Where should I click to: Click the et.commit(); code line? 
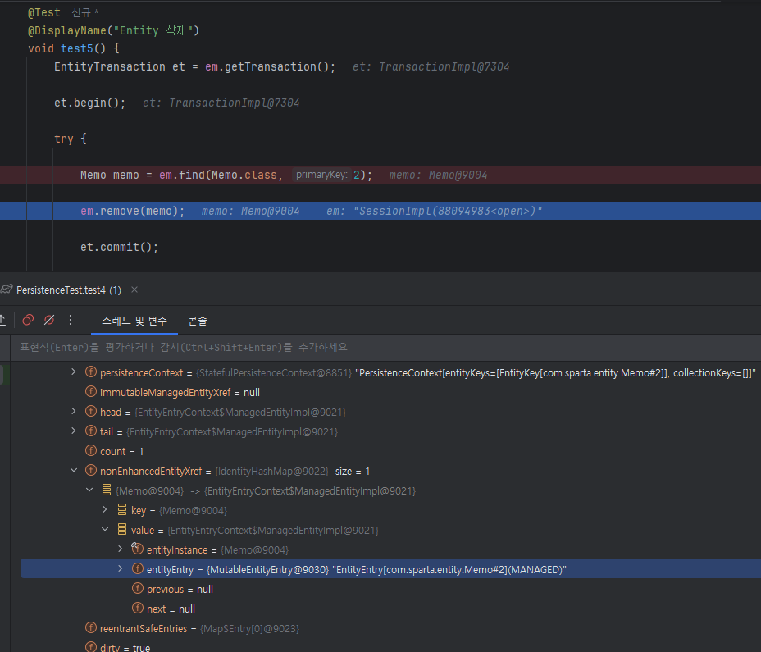(119, 247)
